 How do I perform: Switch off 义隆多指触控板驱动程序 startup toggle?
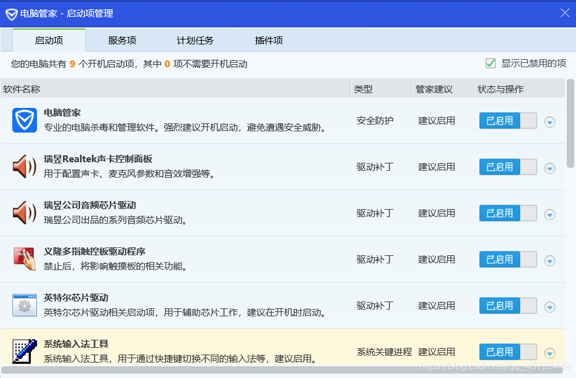point(508,260)
